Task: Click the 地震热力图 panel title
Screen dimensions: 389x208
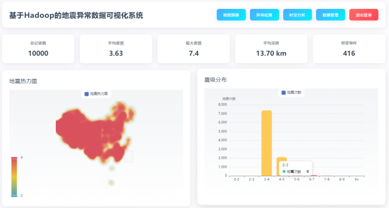Action: (x=23, y=81)
